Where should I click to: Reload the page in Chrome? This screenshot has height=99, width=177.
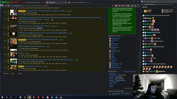[8, 5]
